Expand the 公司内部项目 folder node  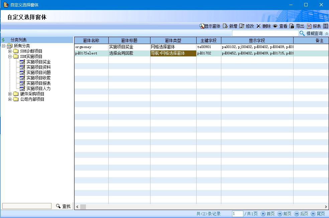10,99
